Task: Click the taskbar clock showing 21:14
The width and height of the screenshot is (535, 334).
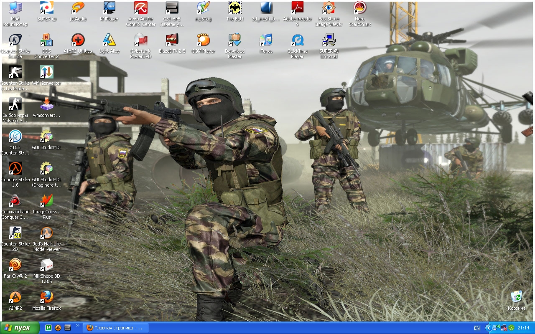Action: point(523,328)
